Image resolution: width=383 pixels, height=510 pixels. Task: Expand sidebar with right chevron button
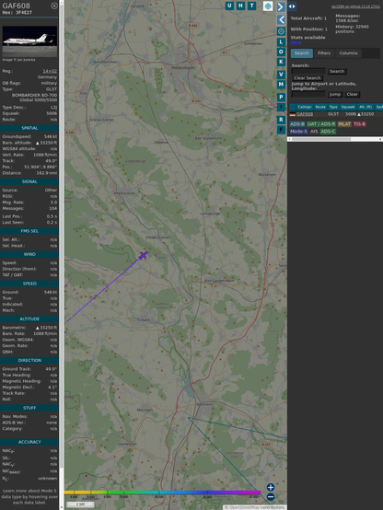[x=281, y=6]
